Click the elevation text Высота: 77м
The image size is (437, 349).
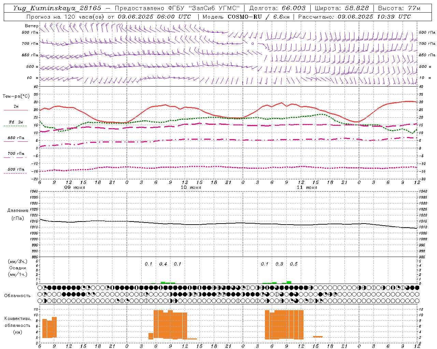click(399, 8)
